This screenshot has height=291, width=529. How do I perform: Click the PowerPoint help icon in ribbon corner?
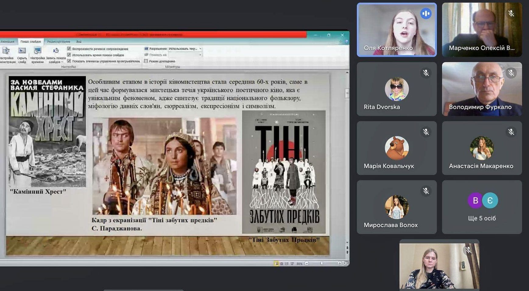[x=346, y=41]
